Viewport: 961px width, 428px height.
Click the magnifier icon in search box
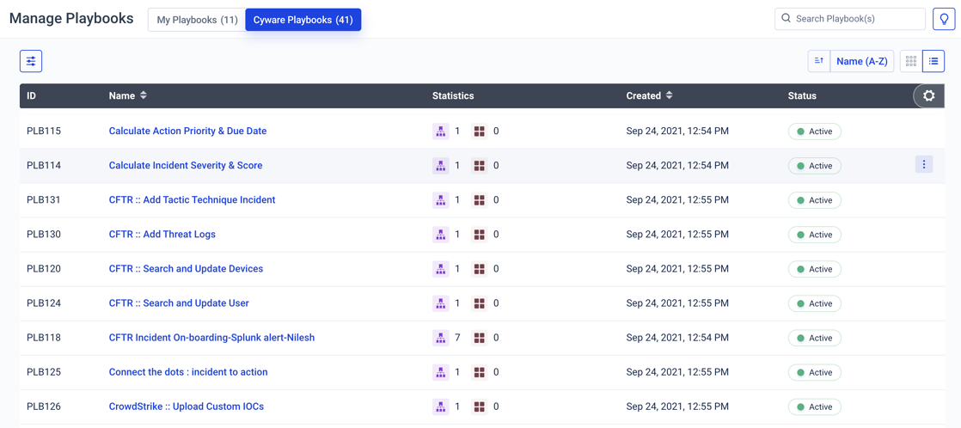click(x=786, y=18)
